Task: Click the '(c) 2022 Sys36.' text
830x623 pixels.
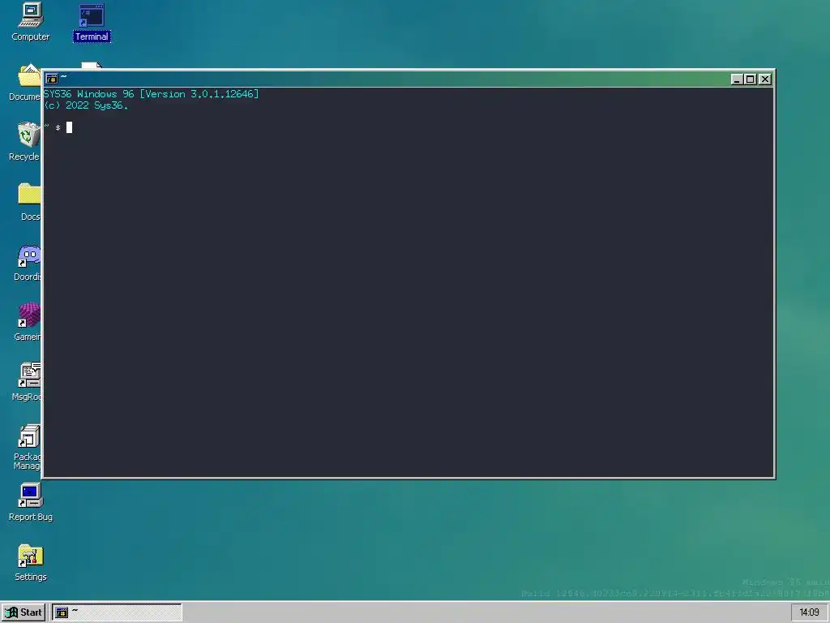Action: click(x=86, y=105)
